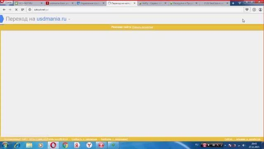Stop loading the page
This screenshot has height=149, width=264.
click(16, 10)
